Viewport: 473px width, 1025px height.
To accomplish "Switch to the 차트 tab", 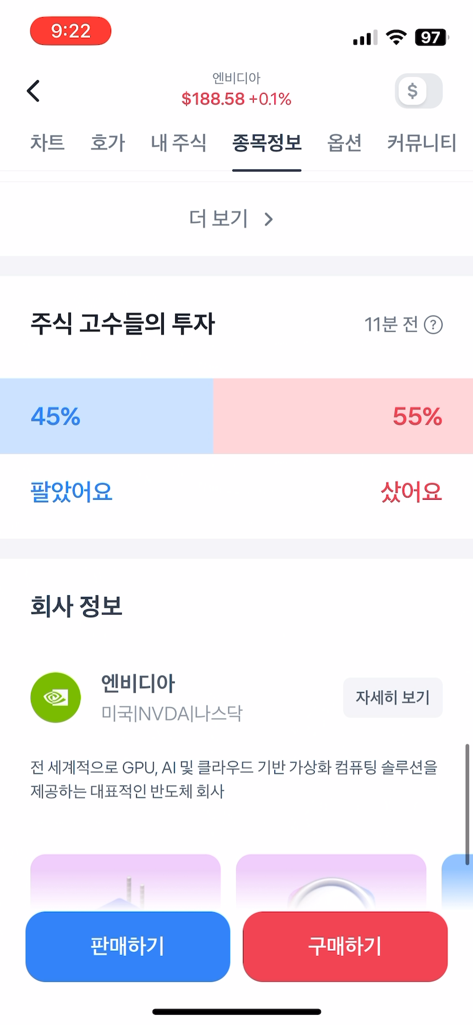I will coord(48,143).
